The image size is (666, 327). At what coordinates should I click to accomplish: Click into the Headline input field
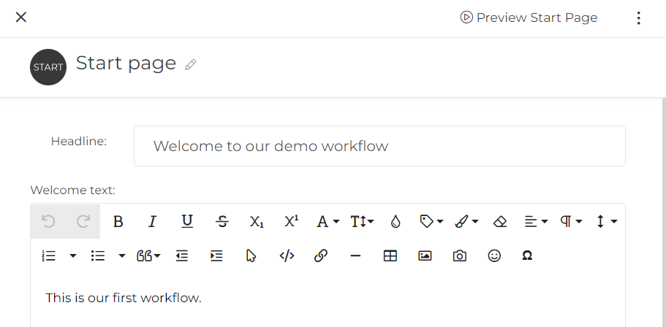[x=379, y=146]
